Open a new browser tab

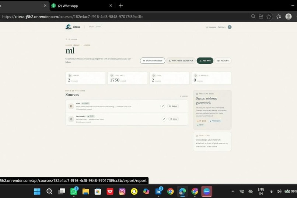point(120,6)
